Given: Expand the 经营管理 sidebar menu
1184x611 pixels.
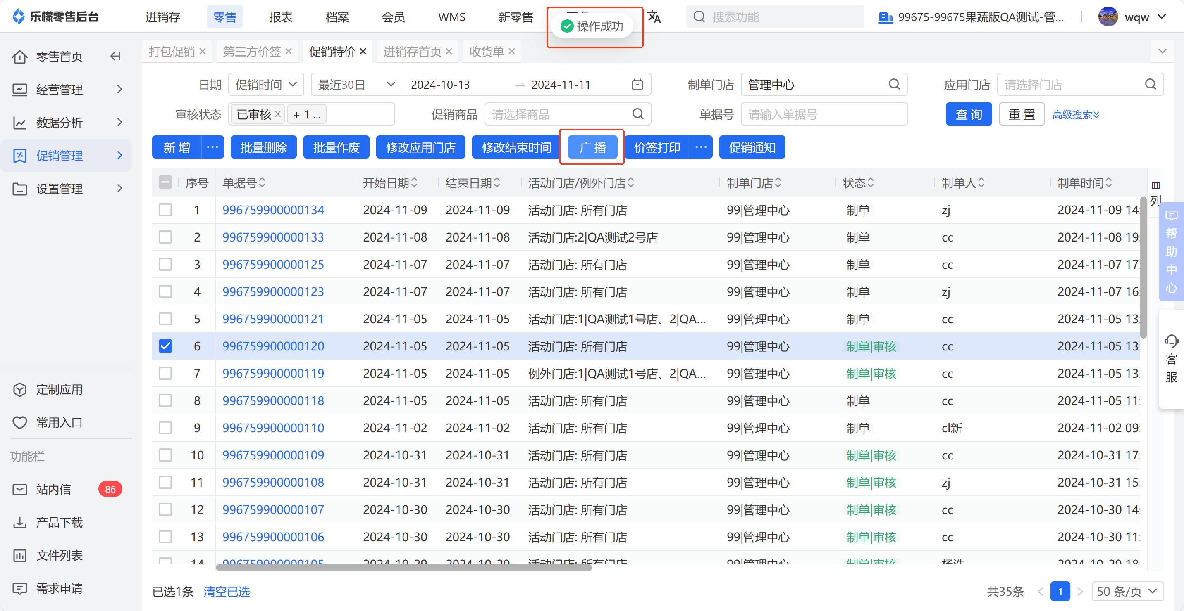Looking at the screenshot, I should pyautogui.click(x=66, y=90).
